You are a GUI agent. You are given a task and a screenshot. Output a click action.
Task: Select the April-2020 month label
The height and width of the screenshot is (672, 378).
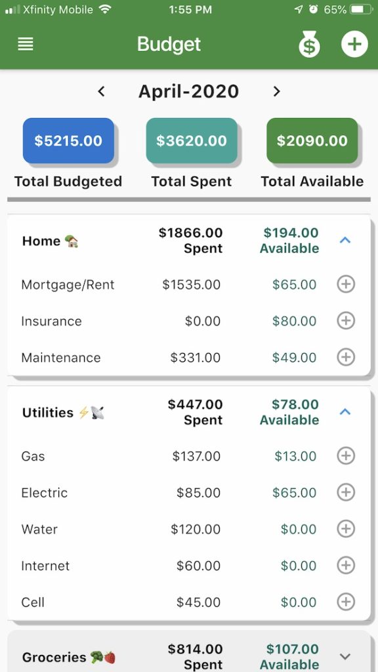tap(188, 91)
